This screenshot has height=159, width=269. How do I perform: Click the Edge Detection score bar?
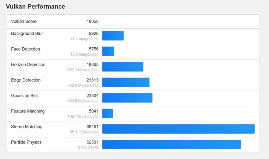click(x=126, y=82)
